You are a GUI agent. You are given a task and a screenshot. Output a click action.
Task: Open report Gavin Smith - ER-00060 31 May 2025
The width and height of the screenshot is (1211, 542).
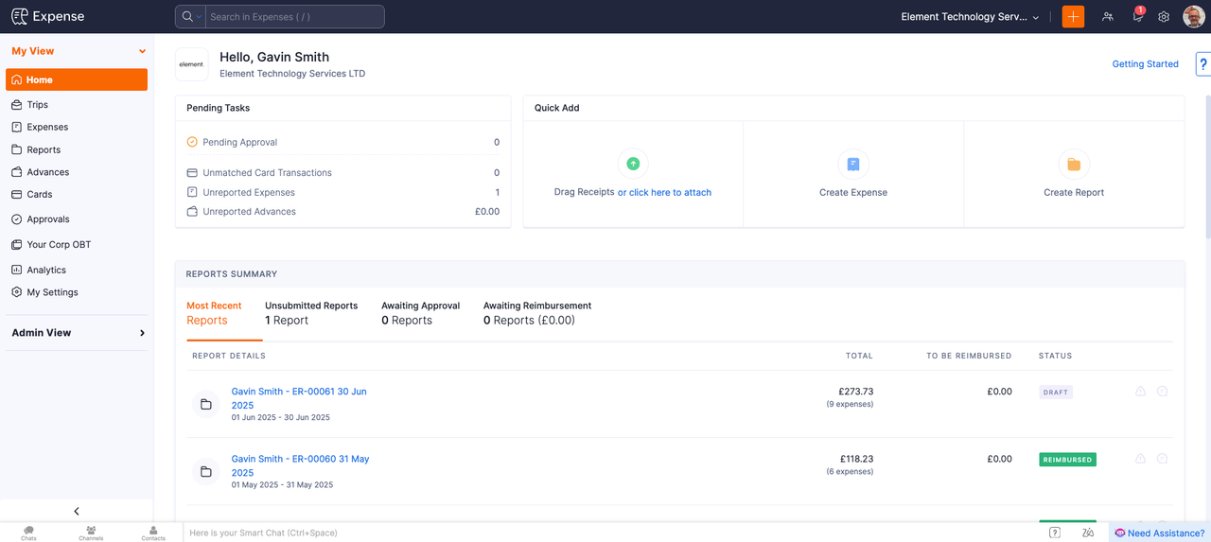[301, 465]
